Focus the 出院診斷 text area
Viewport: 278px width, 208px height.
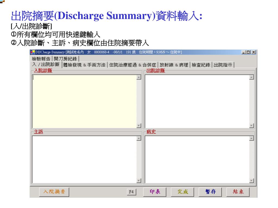[197, 101]
